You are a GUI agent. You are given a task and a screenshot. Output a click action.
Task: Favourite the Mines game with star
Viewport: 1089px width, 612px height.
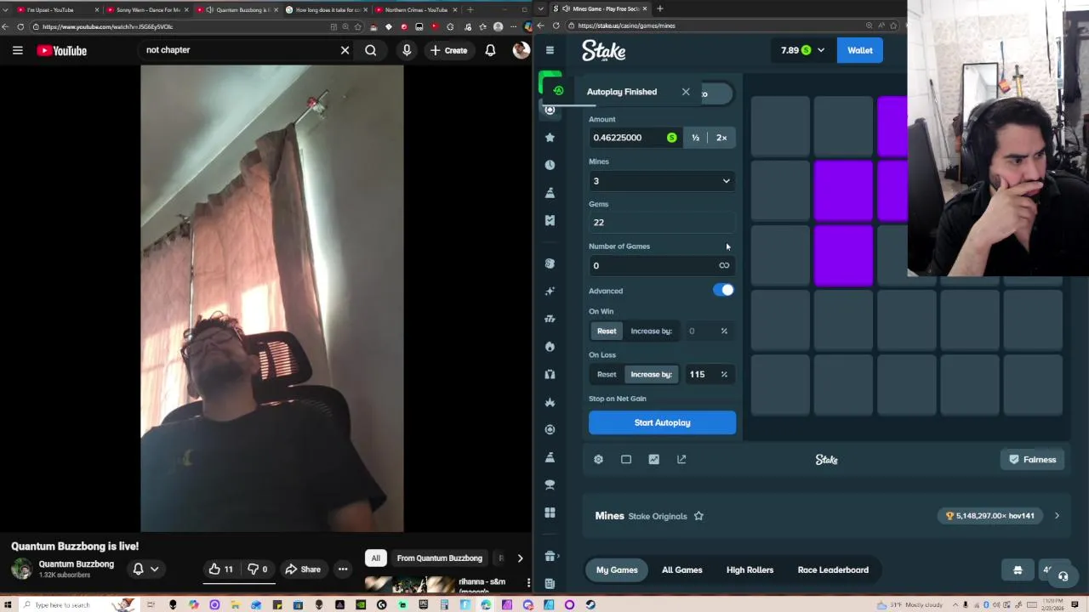coord(698,516)
